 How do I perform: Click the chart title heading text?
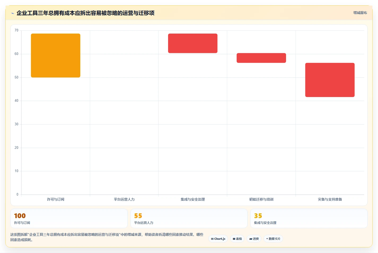85,13
